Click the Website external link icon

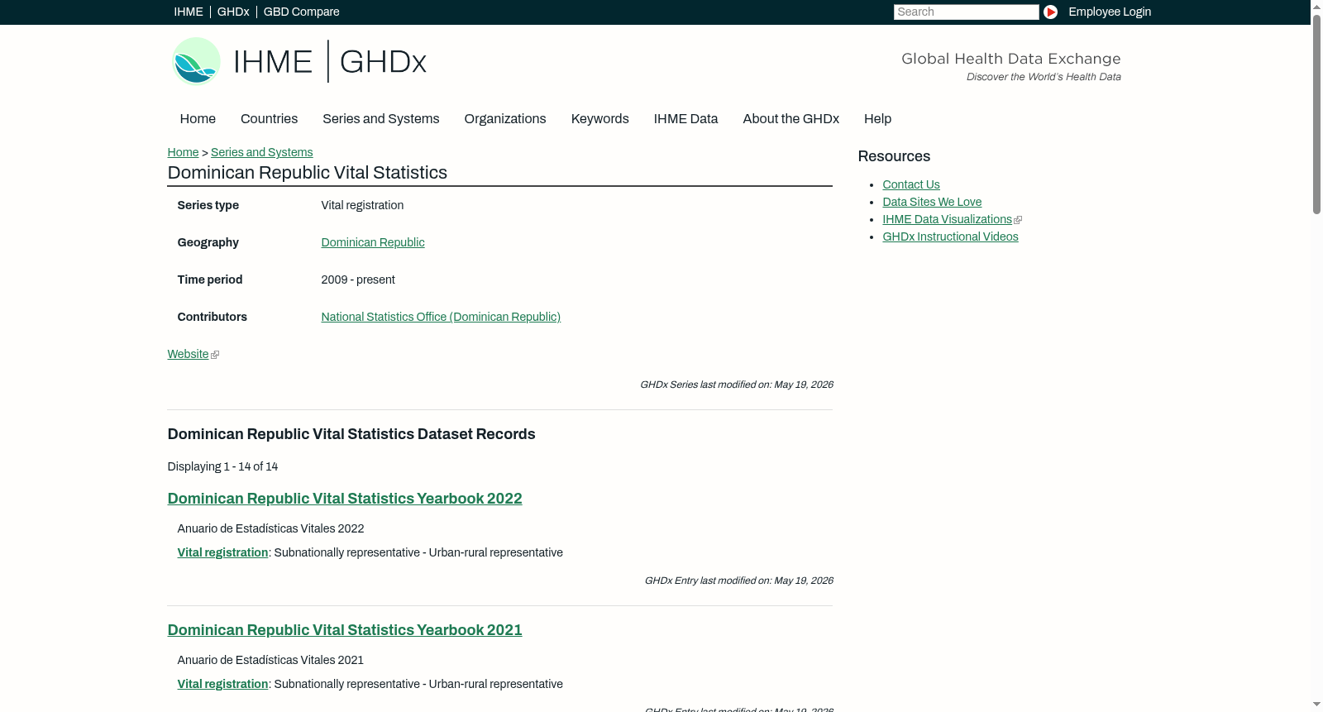tap(215, 355)
